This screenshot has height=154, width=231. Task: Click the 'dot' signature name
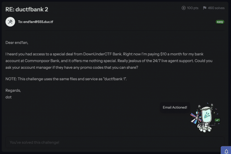pos(8,97)
